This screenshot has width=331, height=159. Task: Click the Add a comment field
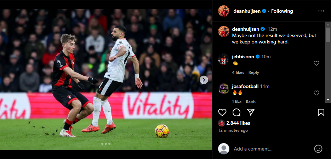point(272,149)
